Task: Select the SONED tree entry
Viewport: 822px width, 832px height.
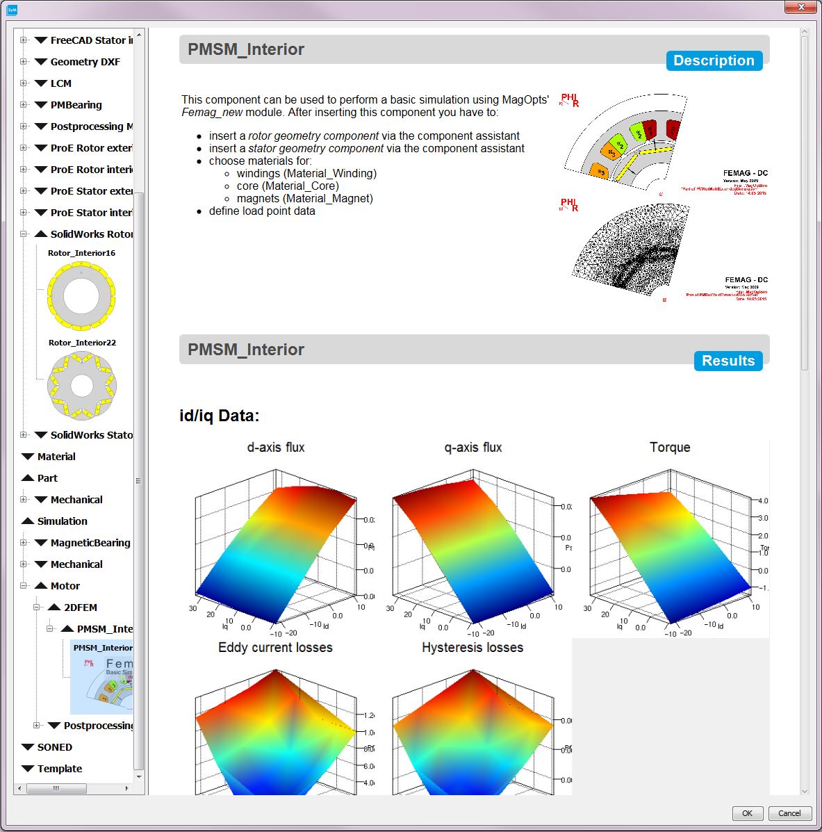Action: (x=54, y=747)
